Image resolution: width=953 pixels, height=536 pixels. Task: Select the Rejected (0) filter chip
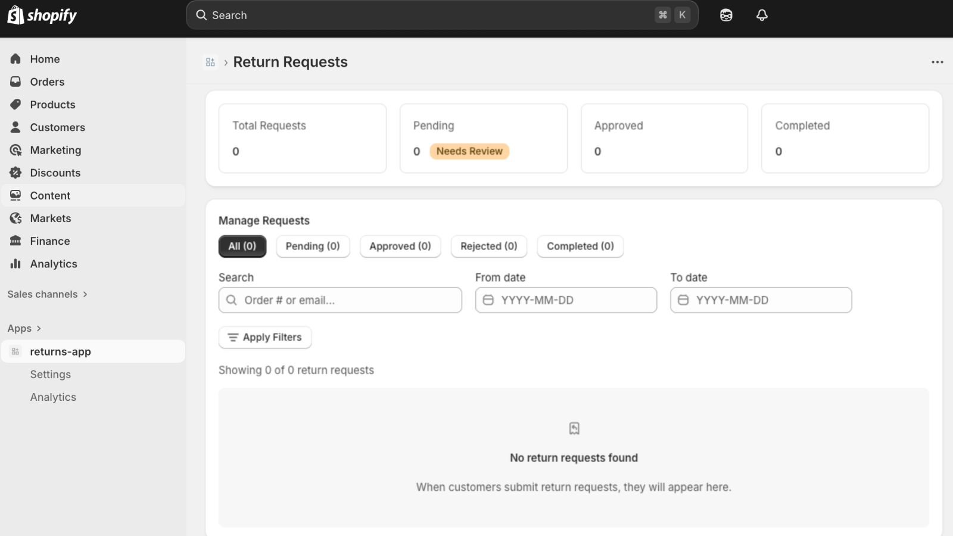[488, 246]
